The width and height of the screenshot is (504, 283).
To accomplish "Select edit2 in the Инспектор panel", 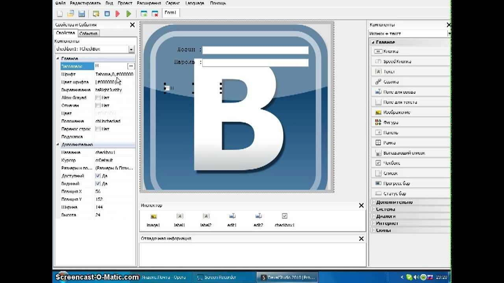I will point(259,220).
